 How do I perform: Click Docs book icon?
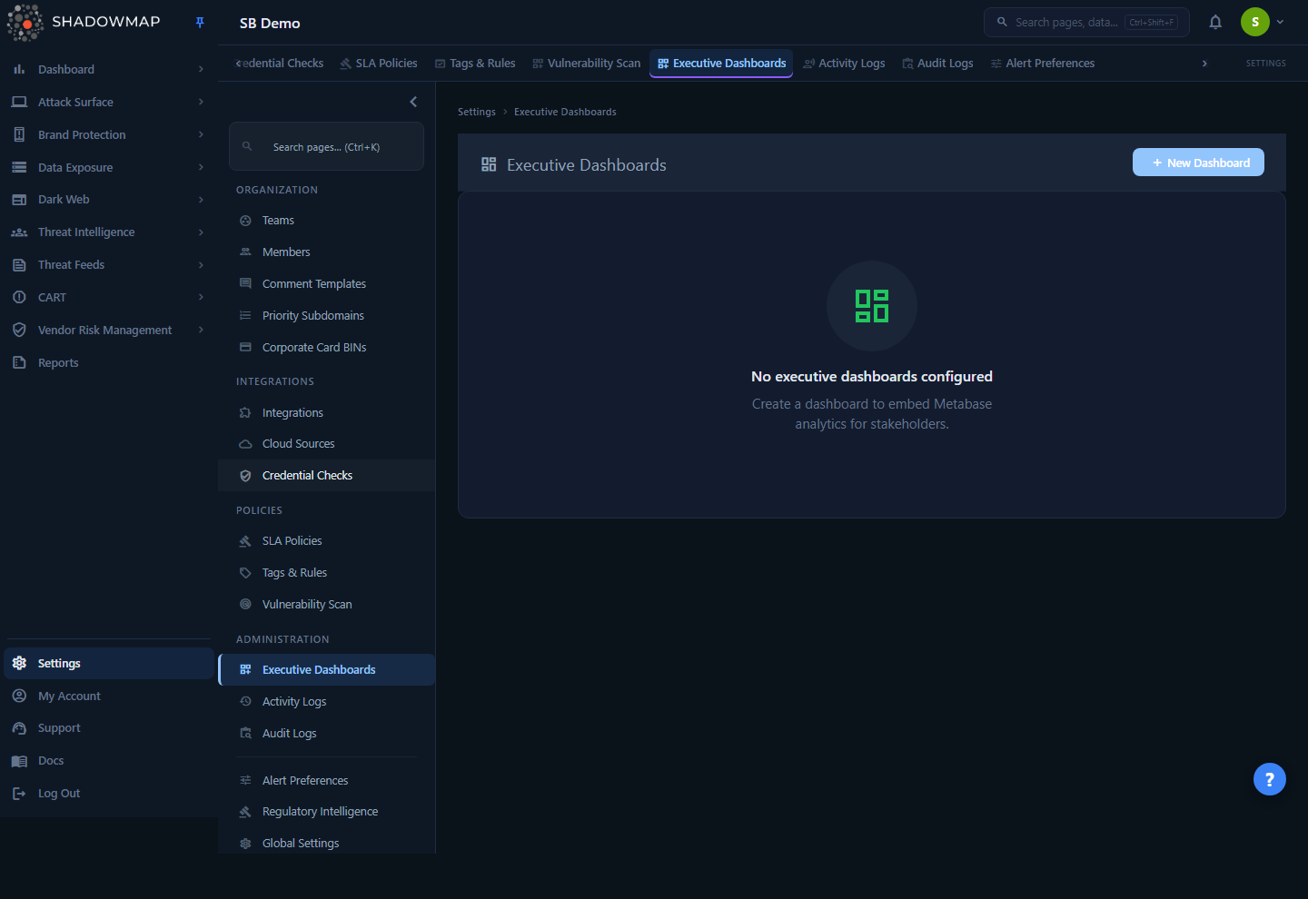pos(19,761)
